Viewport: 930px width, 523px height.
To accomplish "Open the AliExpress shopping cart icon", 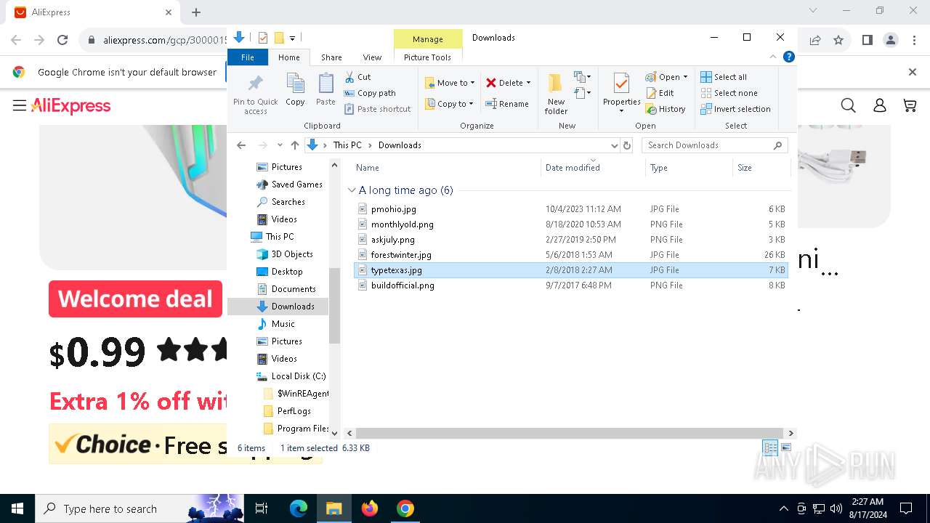I will click(910, 106).
